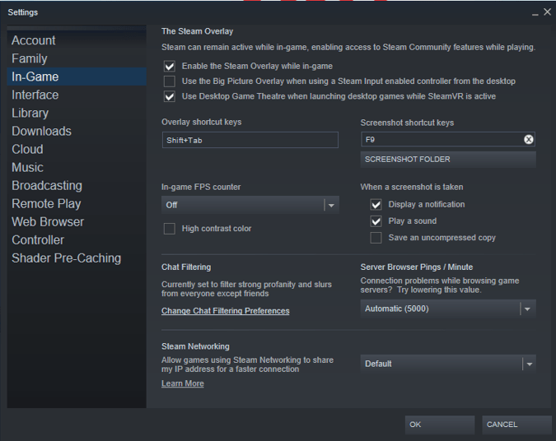
Task: Check Save an uncompressed copy
Action: tap(376, 238)
